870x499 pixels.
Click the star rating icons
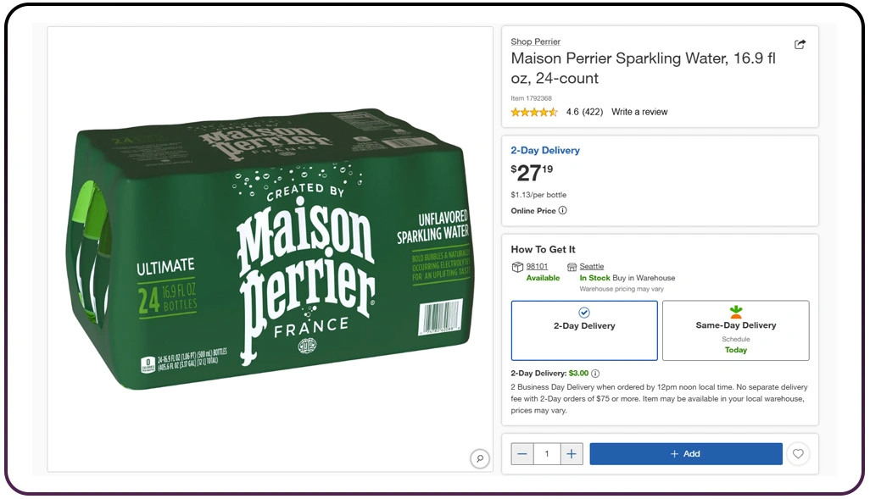(534, 112)
